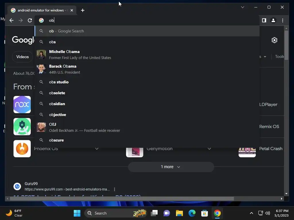Open Google quick settings gear
This screenshot has height=220, width=294.
coord(274,40)
